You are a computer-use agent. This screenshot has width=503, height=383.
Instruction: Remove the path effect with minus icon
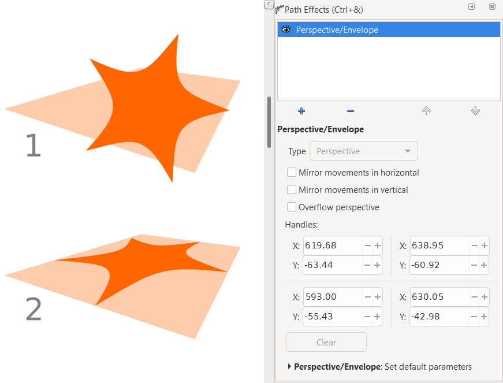351,111
